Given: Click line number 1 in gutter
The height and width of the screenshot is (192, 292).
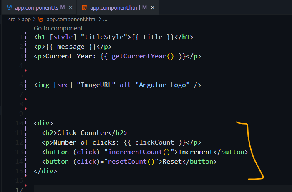Looking at the screenshot, I should (21, 37).
